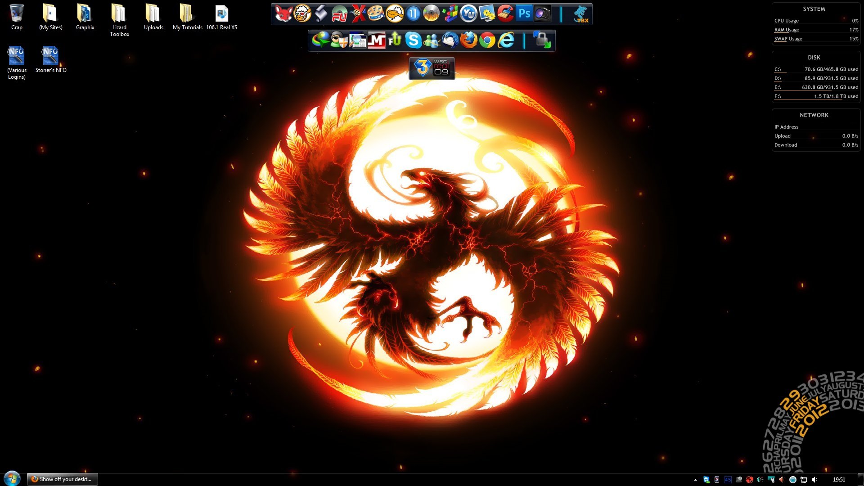Open CCleaner from the dock
This screenshot has width=864, height=486.
point(505,14)
